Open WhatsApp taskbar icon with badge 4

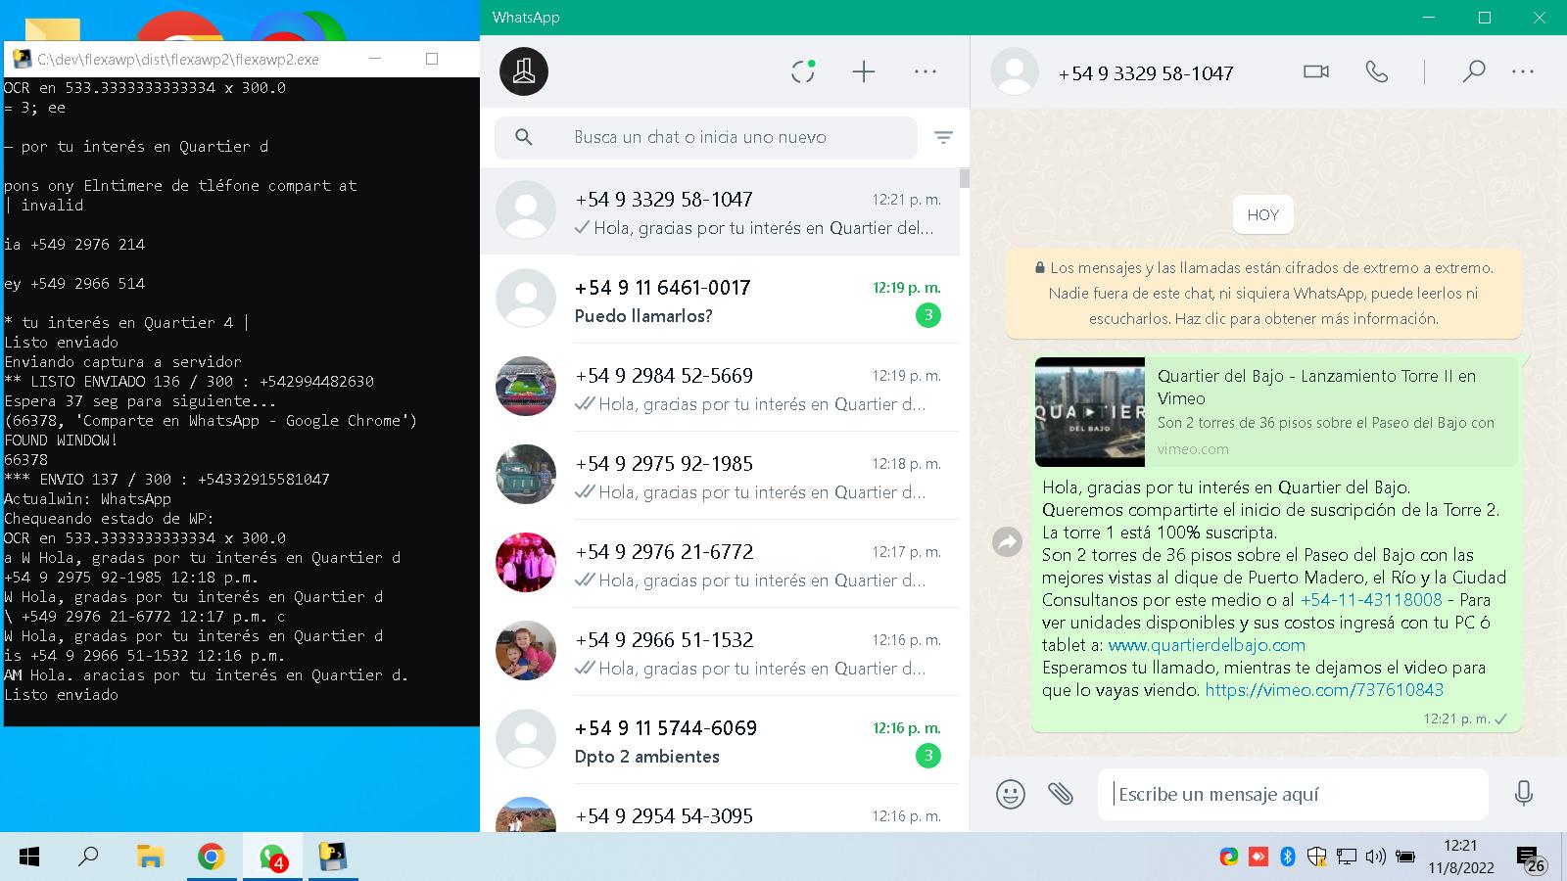272,858
